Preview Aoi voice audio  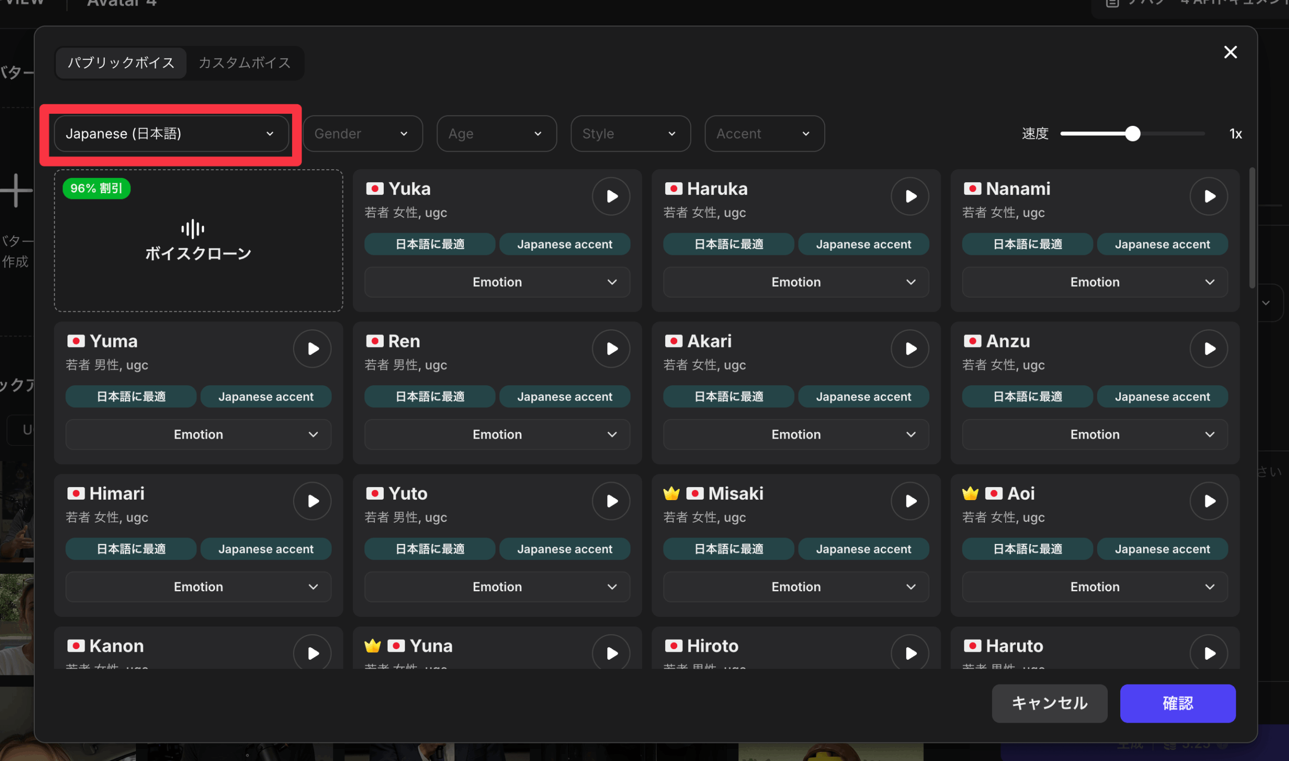[x=1208, y=501]
